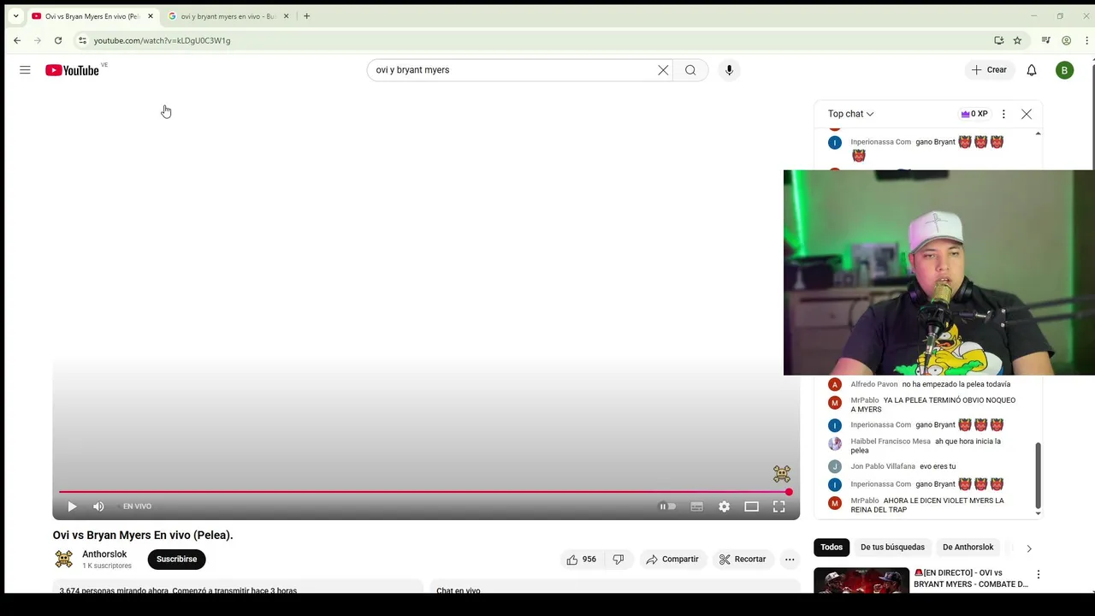Click the Suscribirse button
Screen dimensions: 1095x616
176,560
